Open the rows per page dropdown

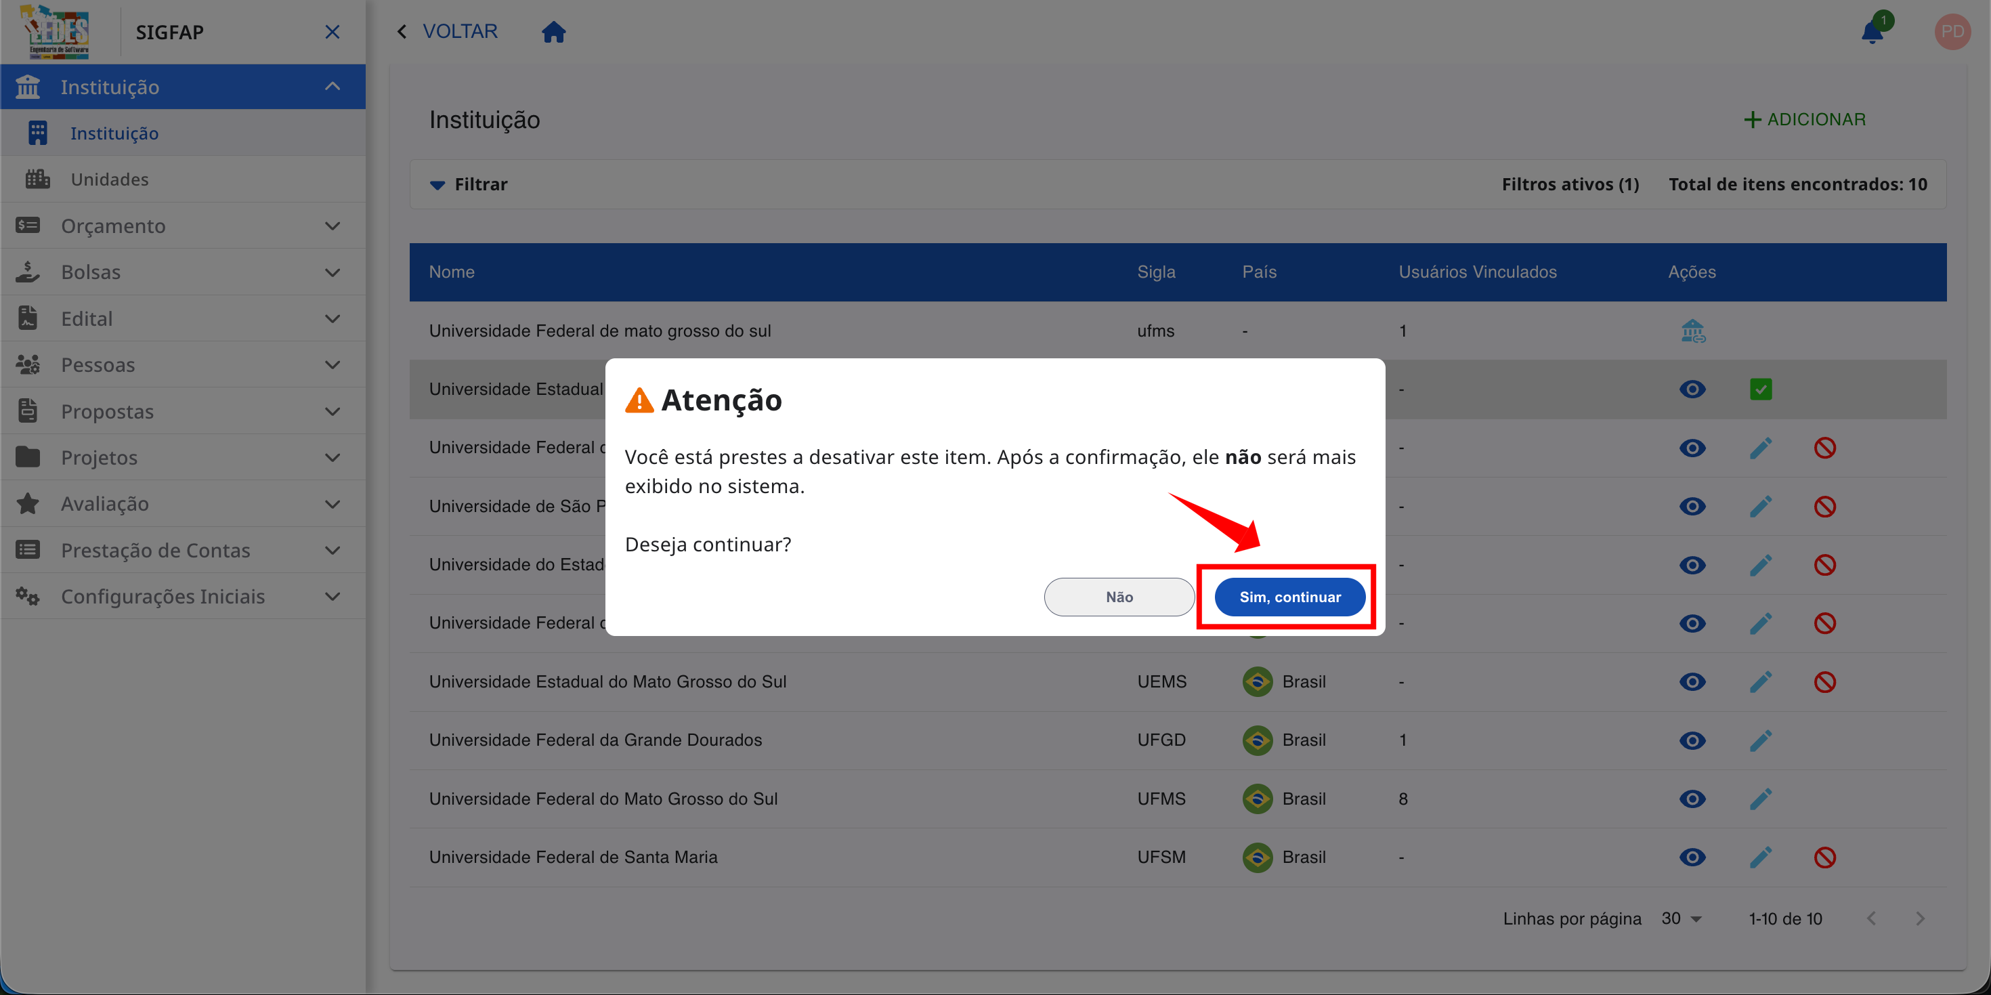tap(1682, 918)
